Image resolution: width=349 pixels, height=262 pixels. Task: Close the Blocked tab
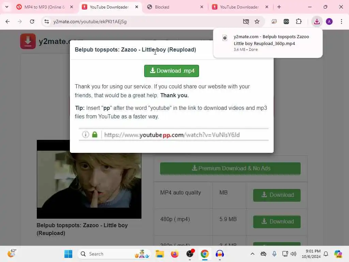point(202,7)
